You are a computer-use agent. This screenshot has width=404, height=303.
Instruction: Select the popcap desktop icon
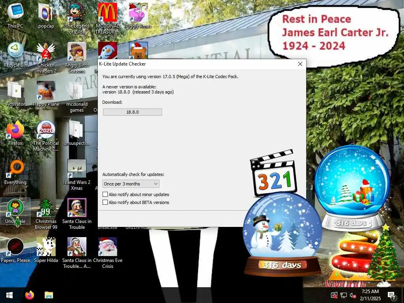[x=46, y=15]
